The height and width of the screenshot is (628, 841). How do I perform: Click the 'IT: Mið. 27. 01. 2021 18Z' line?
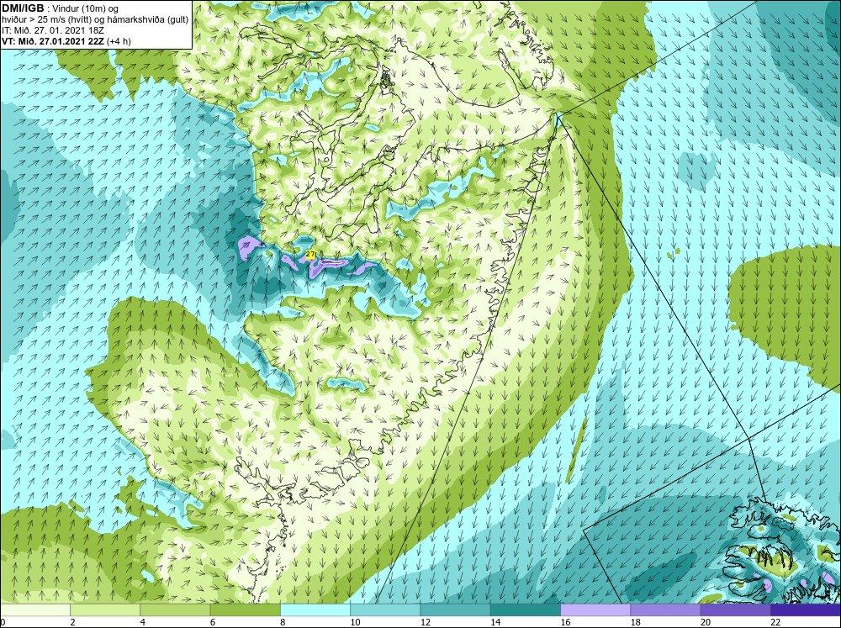tap(52, 30)
